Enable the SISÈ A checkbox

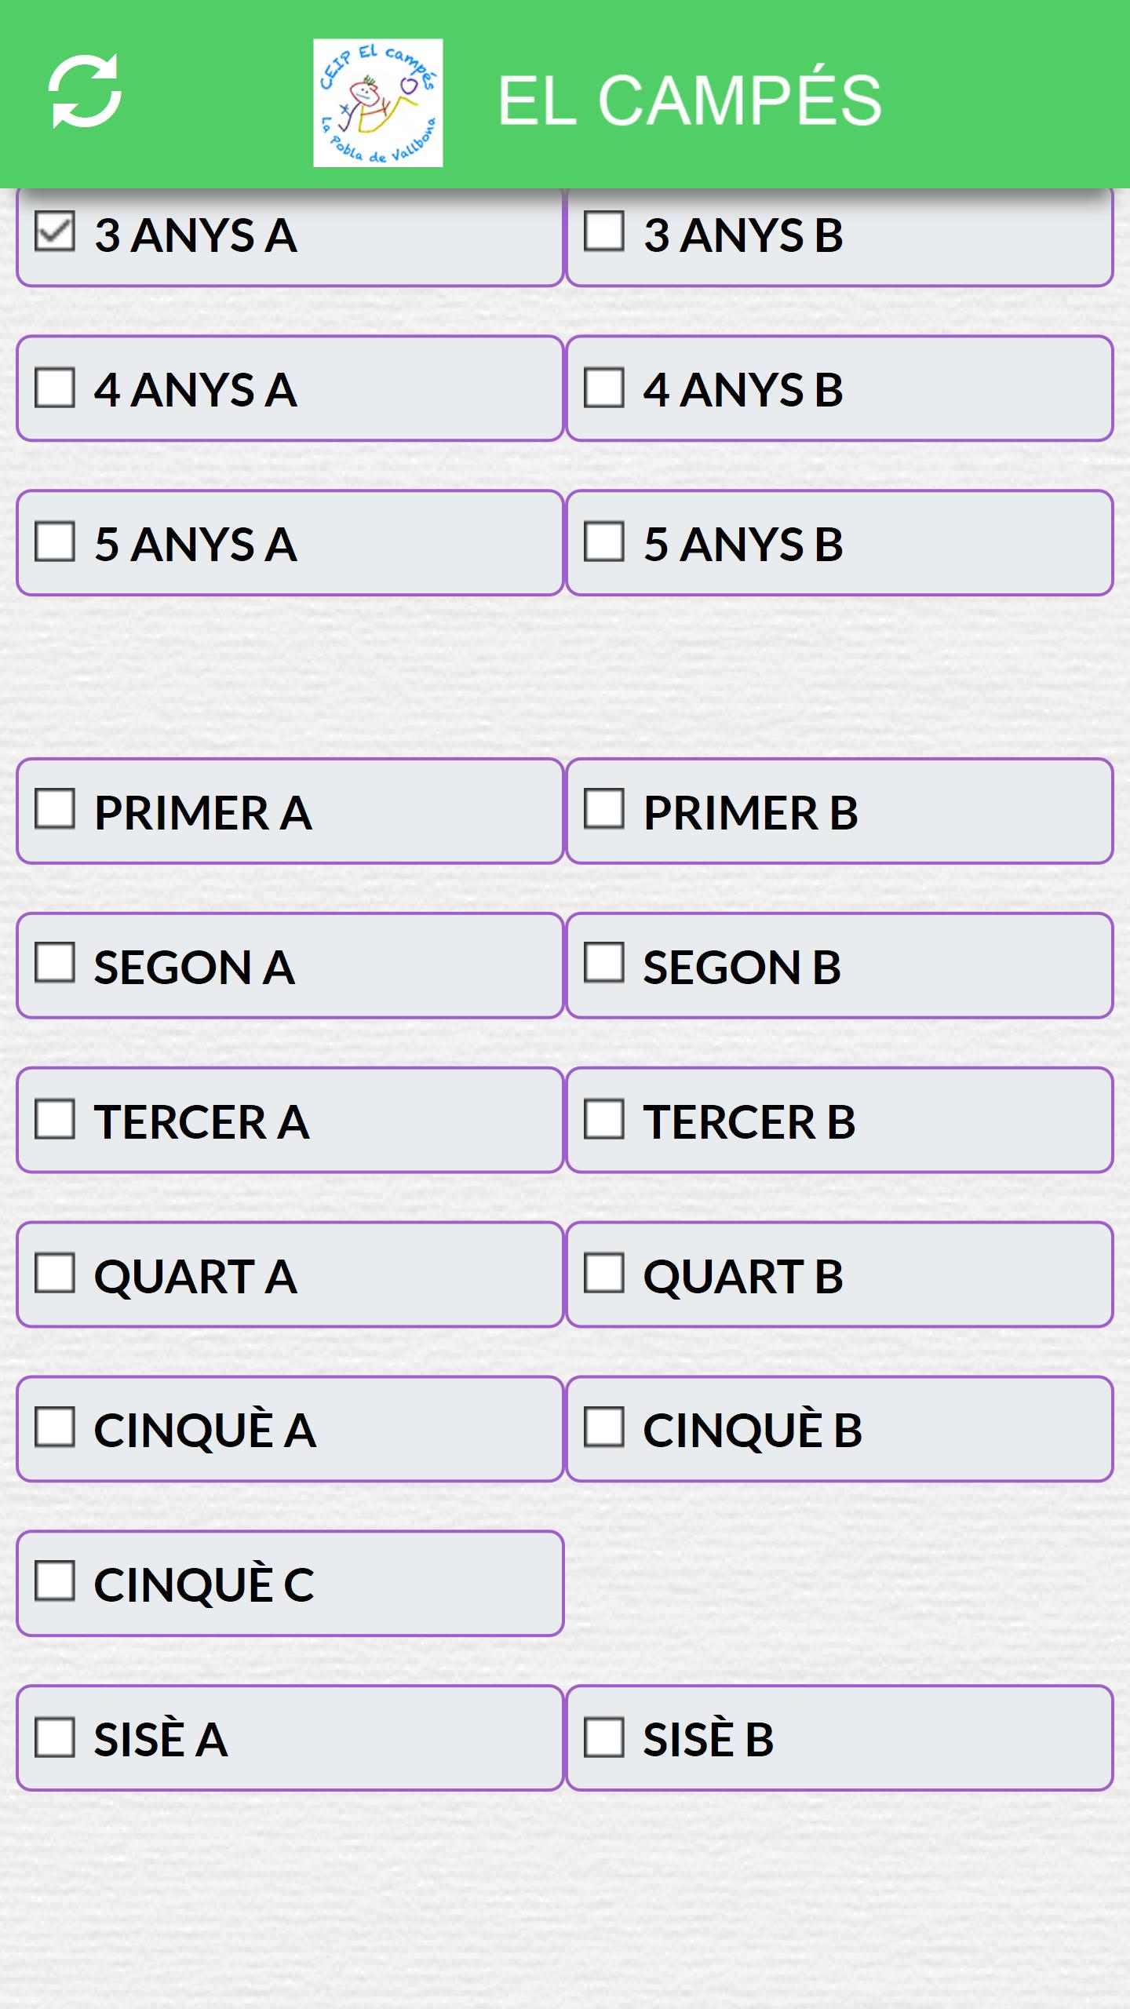(55, 1737)
